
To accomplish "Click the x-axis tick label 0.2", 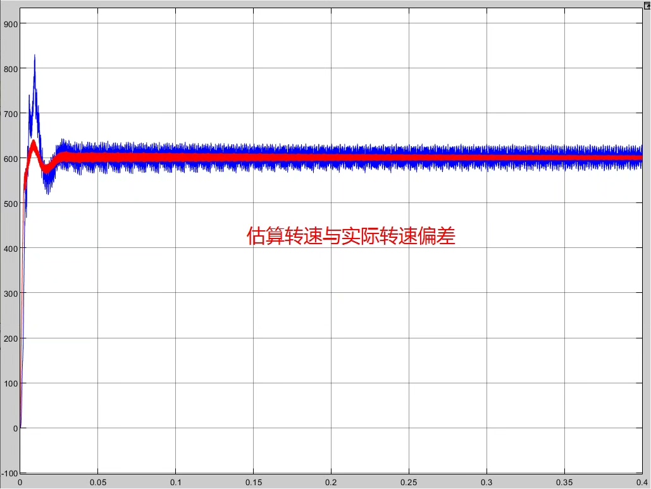I will pos(332,482).
